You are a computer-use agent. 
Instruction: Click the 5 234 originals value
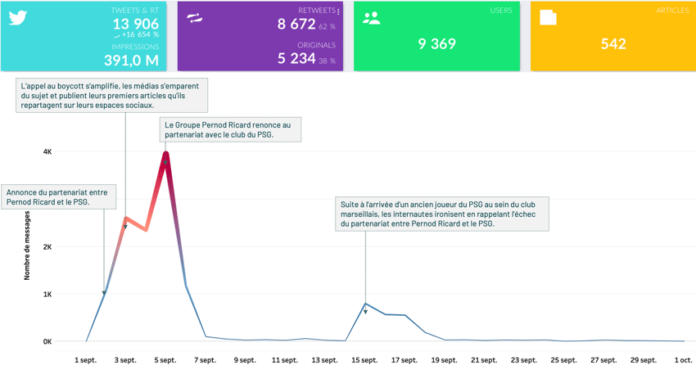click(296, 58)
